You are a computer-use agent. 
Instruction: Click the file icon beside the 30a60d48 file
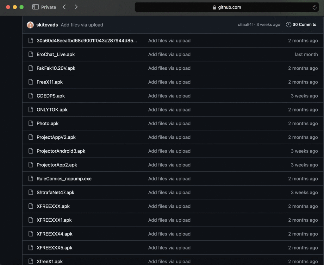pos(31,41)
